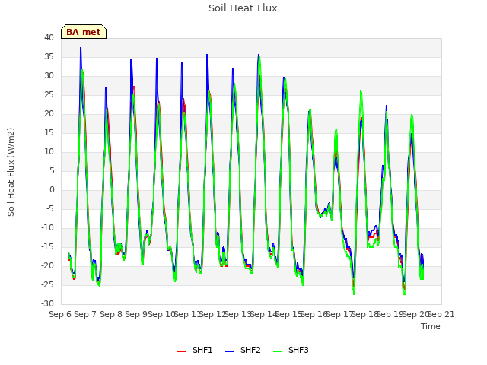Viewport: 487px width, 365px height.
Task: Click the Sep 8 x-axis tick label
Action: click(111, 314)
